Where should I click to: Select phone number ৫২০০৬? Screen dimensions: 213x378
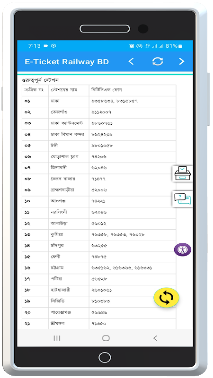[99, 190]
